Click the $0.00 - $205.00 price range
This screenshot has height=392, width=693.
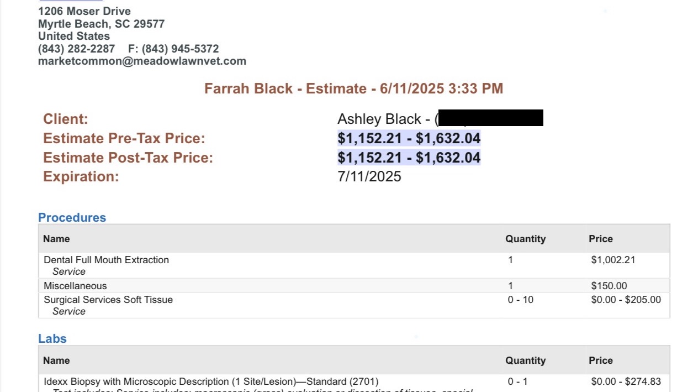click(x=626, y=300)
